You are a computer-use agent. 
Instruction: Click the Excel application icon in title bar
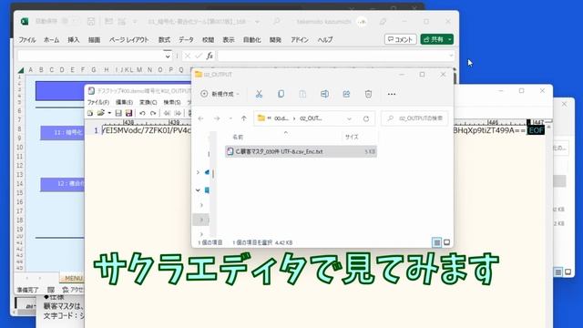pos(25,21)
